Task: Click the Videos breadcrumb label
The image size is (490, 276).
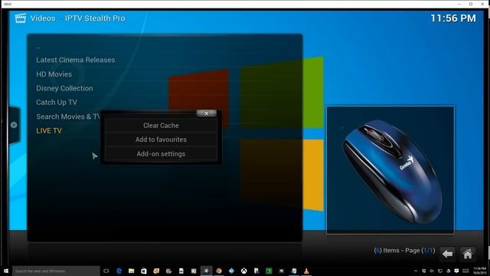Action: click(x=43, y=18)
